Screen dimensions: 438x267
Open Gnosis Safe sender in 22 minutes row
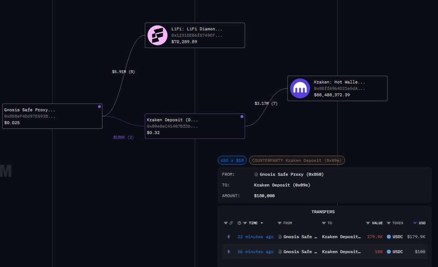click(300, 237)
